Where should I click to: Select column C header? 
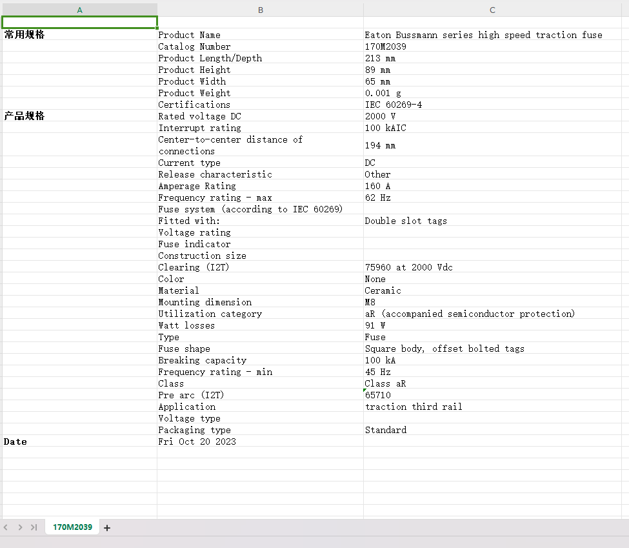point(492,10)
